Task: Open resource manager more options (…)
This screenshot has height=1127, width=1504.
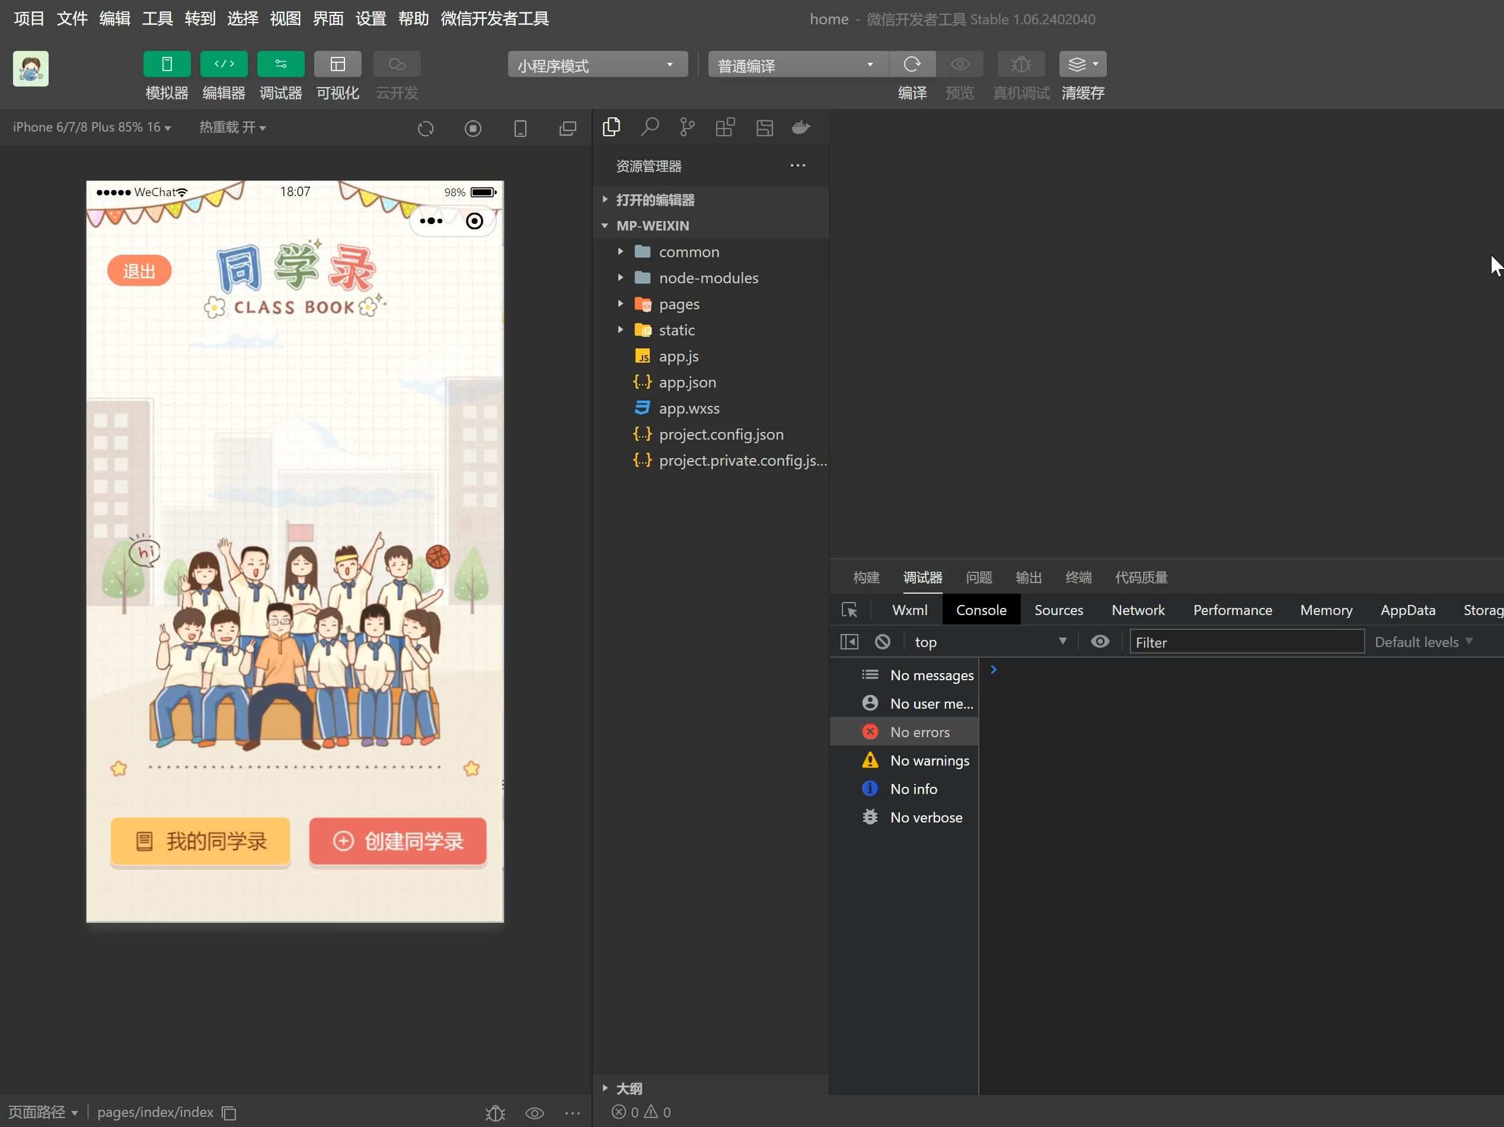Action: pyautogui.click(x=797, y=165)
